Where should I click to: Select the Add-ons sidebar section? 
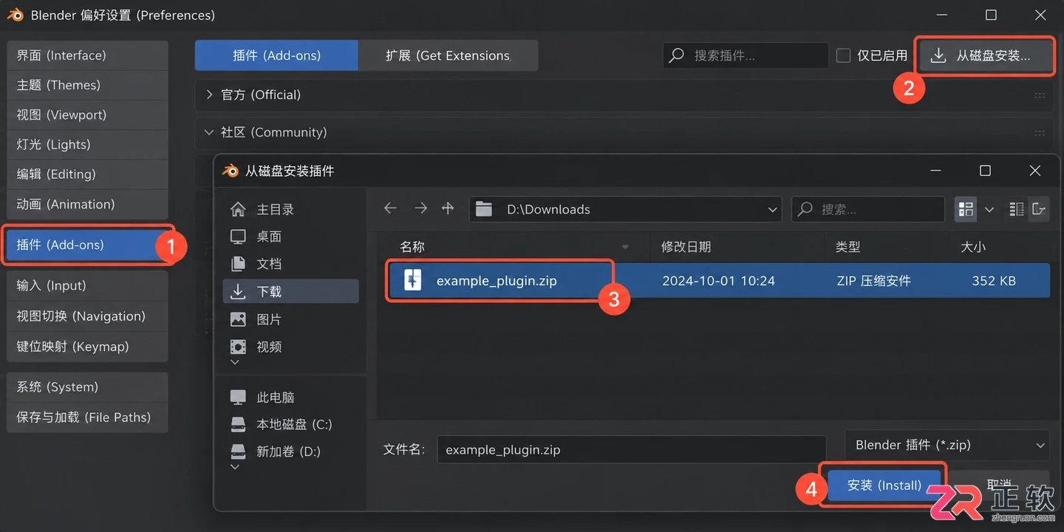pyautogui.click(x=87, y=245)
